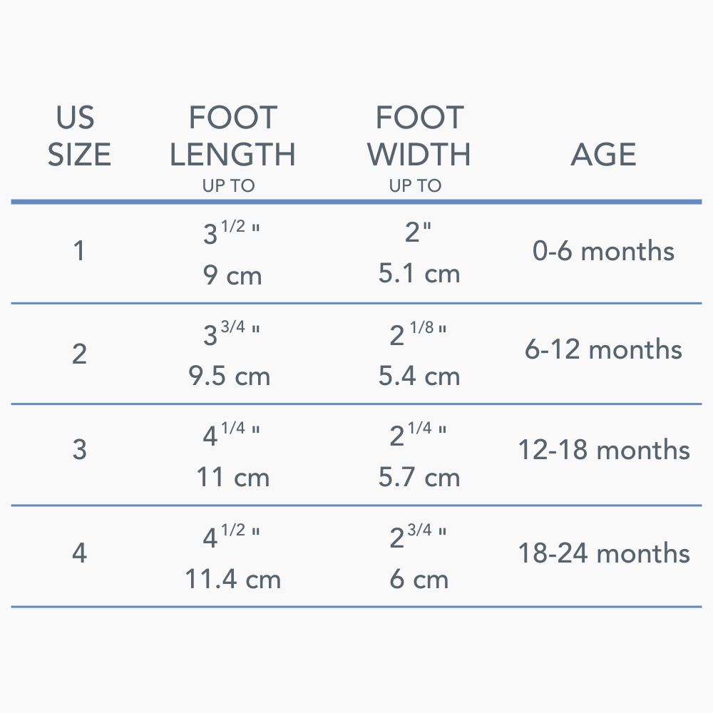Click the 0-6 months age cell
This screenshot has height=713, width=713.
pyautogui.click(x=603, y=251)
